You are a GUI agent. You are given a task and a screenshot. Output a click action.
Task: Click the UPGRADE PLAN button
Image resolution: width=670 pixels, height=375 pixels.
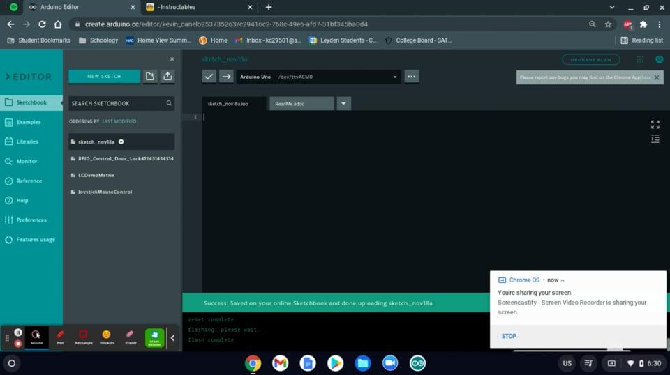591,60
